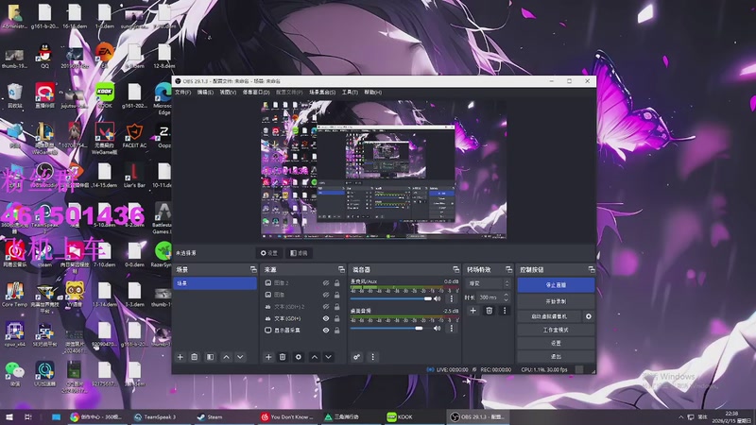756x425 pixels.
Task: Remove transition using the transitions trash icon
Action: point(489,311)
